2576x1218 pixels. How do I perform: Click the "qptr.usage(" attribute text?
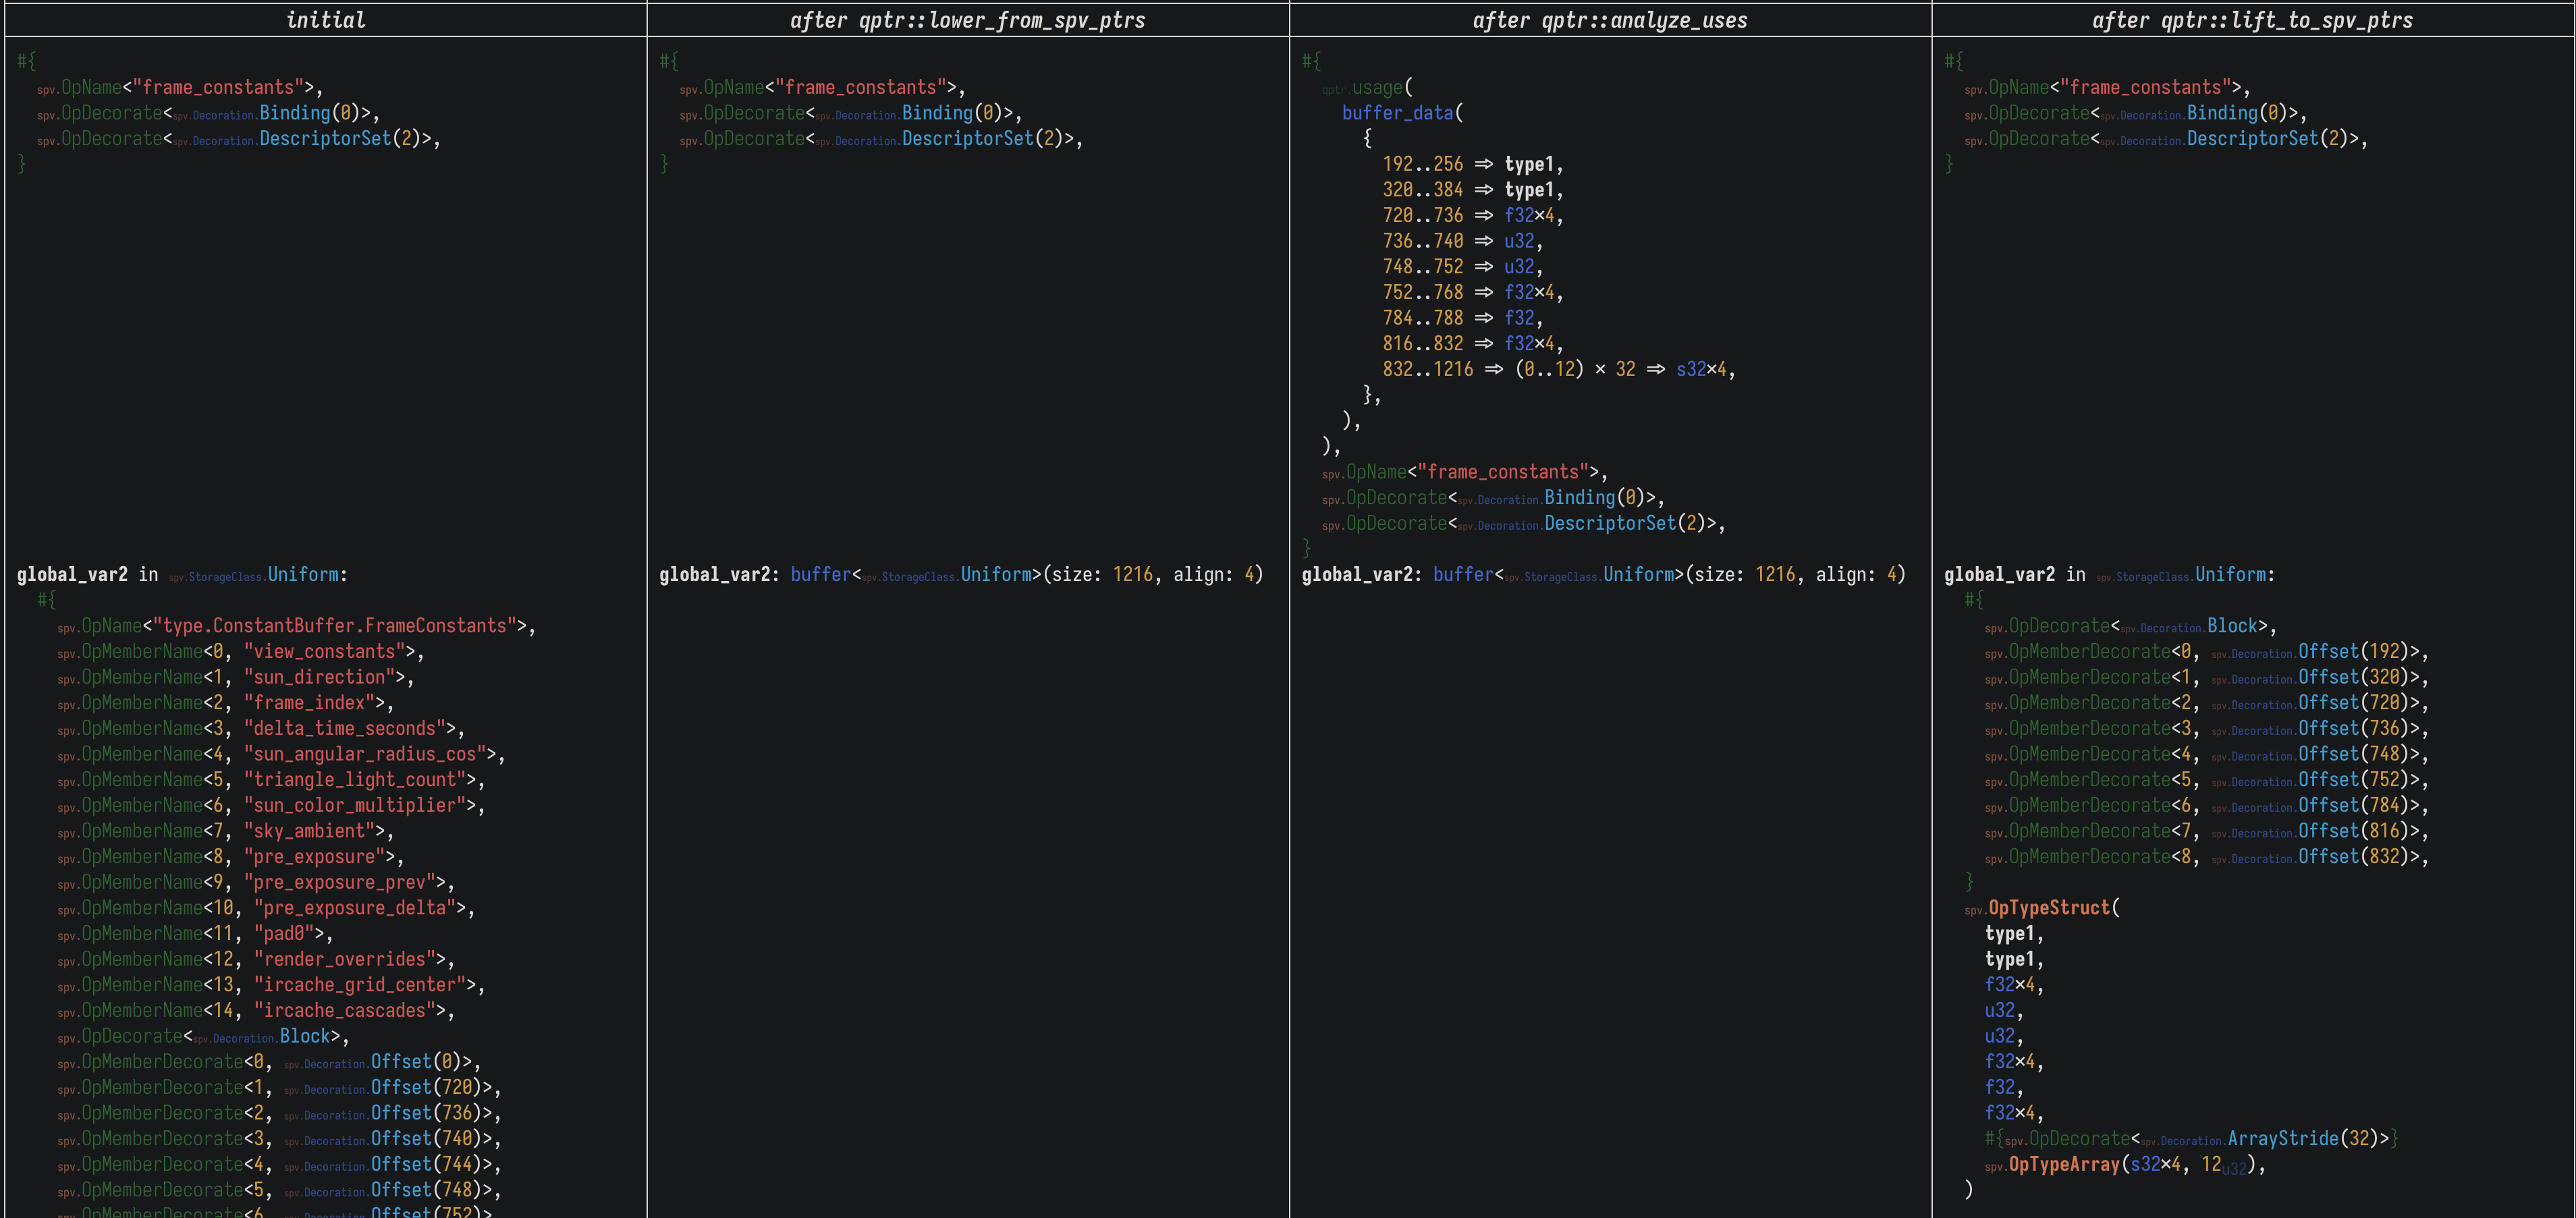pos(1367,88)
